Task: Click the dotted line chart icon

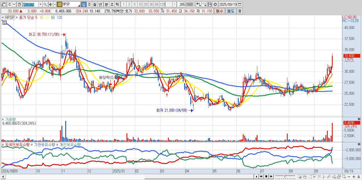Action: point(309,177)
